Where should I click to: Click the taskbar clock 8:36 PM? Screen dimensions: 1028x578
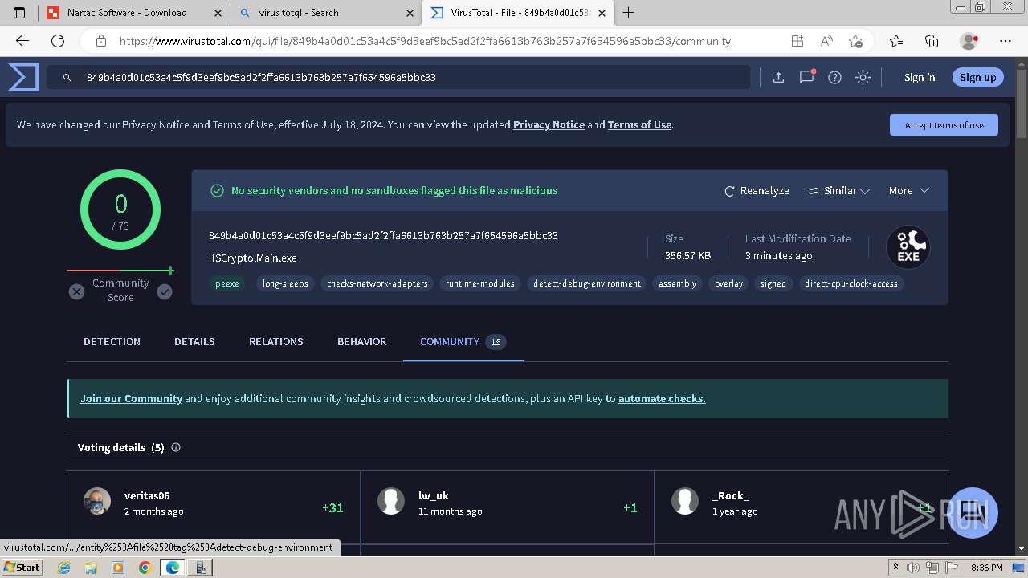point(986,568)
